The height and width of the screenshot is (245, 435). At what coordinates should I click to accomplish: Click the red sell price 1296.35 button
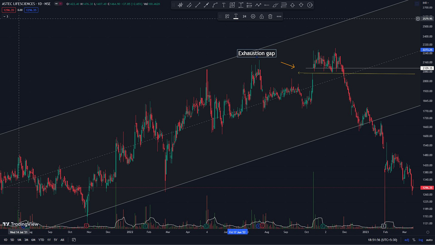(8, 10)
